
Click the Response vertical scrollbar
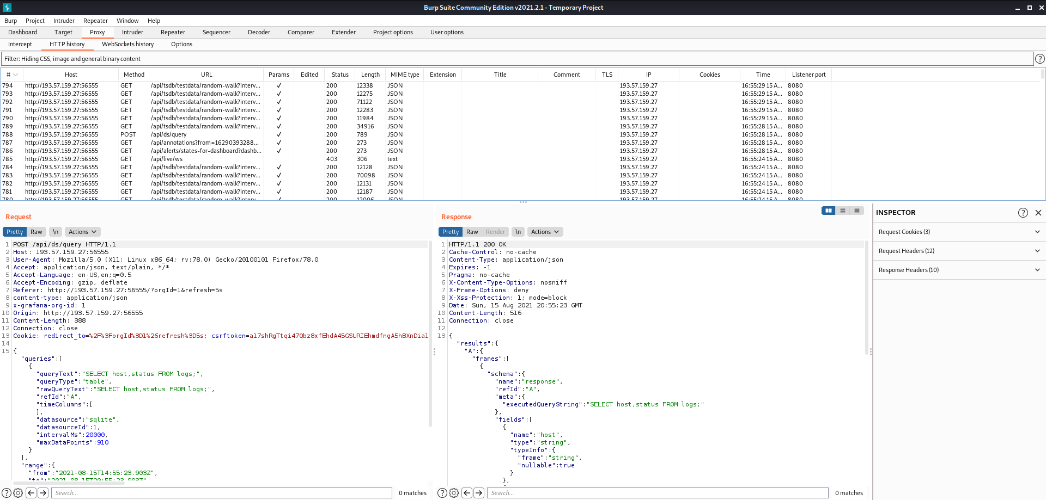[866, 298]
